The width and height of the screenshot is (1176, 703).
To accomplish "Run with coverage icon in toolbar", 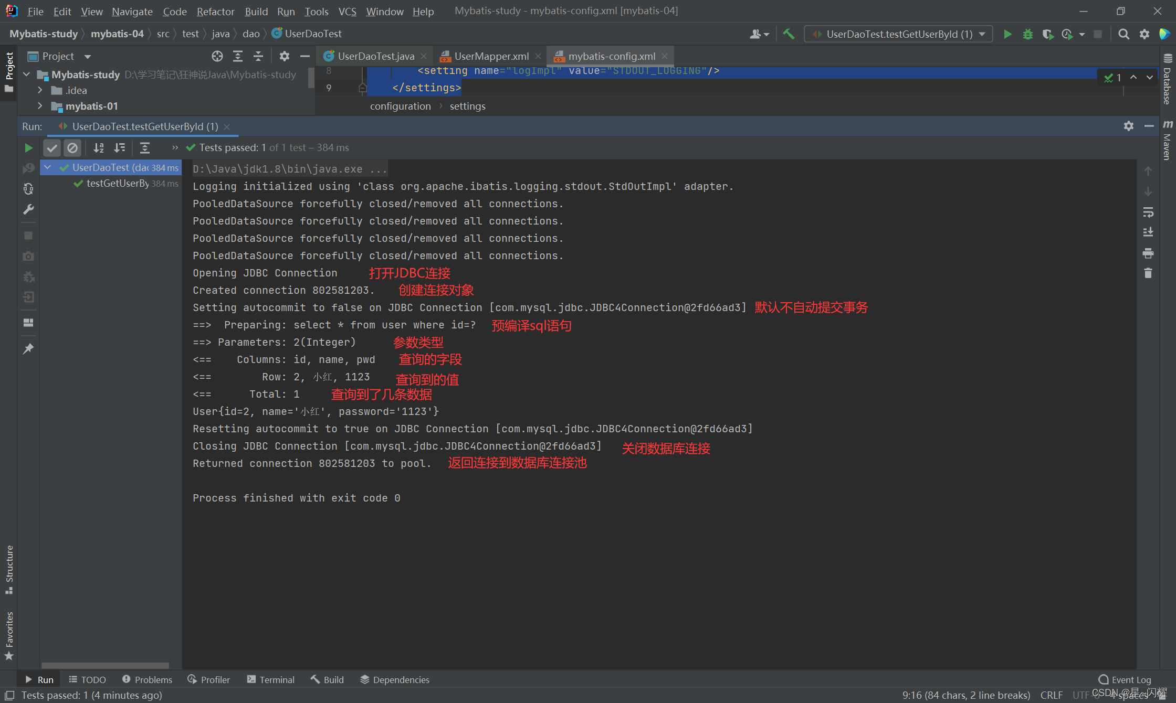I will tap(1047, 34).
